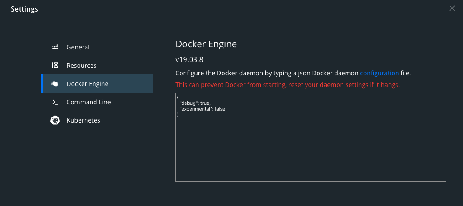
Task: Select the Docker Engine tab label
Action: [87, 84]
